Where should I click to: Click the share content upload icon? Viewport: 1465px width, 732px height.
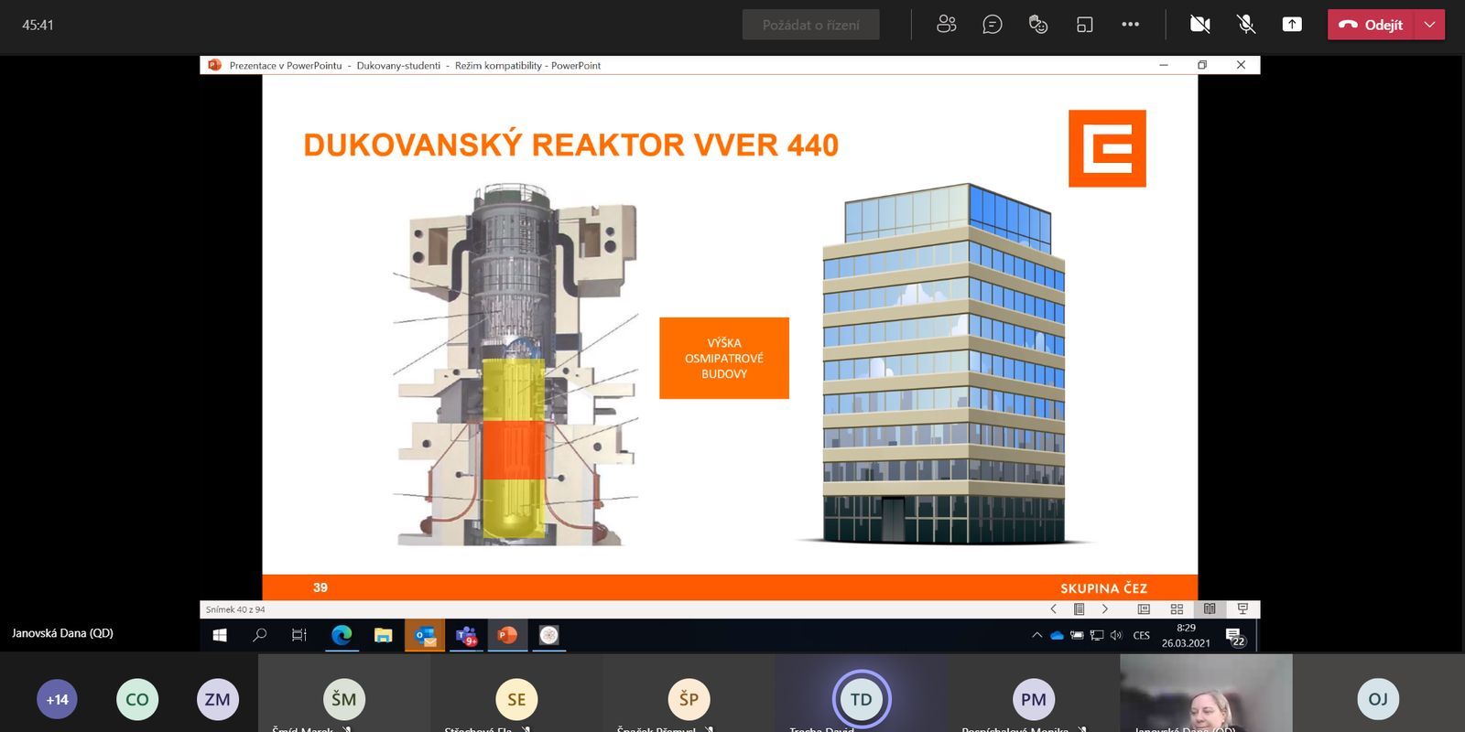(1291, 25)
